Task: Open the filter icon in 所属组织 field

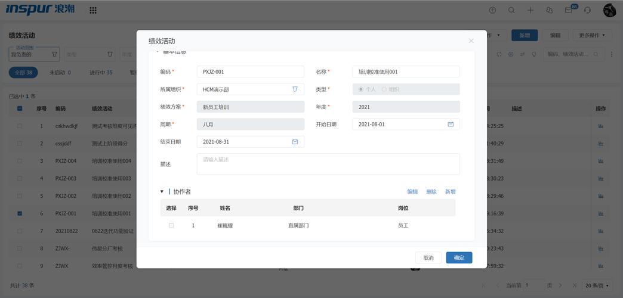Action: coord(295,89)
